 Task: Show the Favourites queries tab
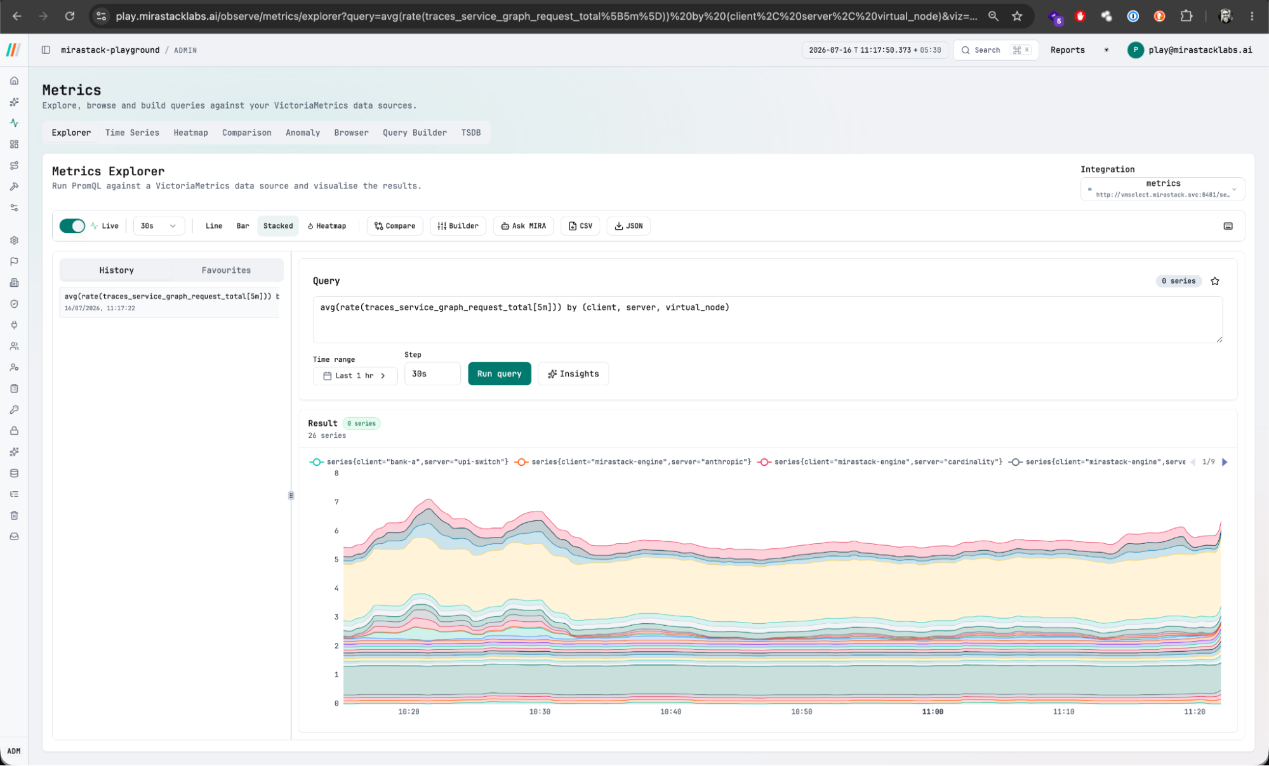[226, 270]
